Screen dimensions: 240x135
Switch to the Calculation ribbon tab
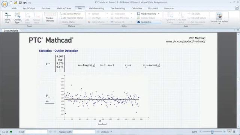(x=136, y=8)
